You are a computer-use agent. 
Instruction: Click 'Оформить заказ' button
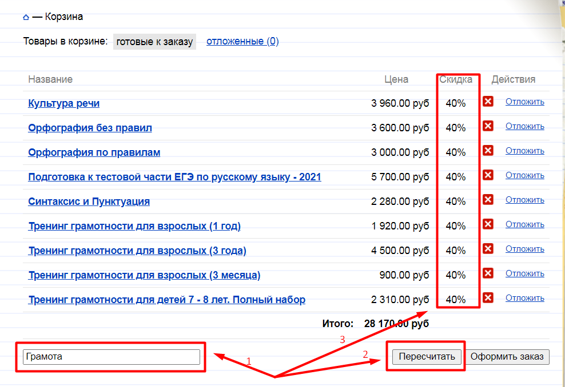(x=507, y=357)
